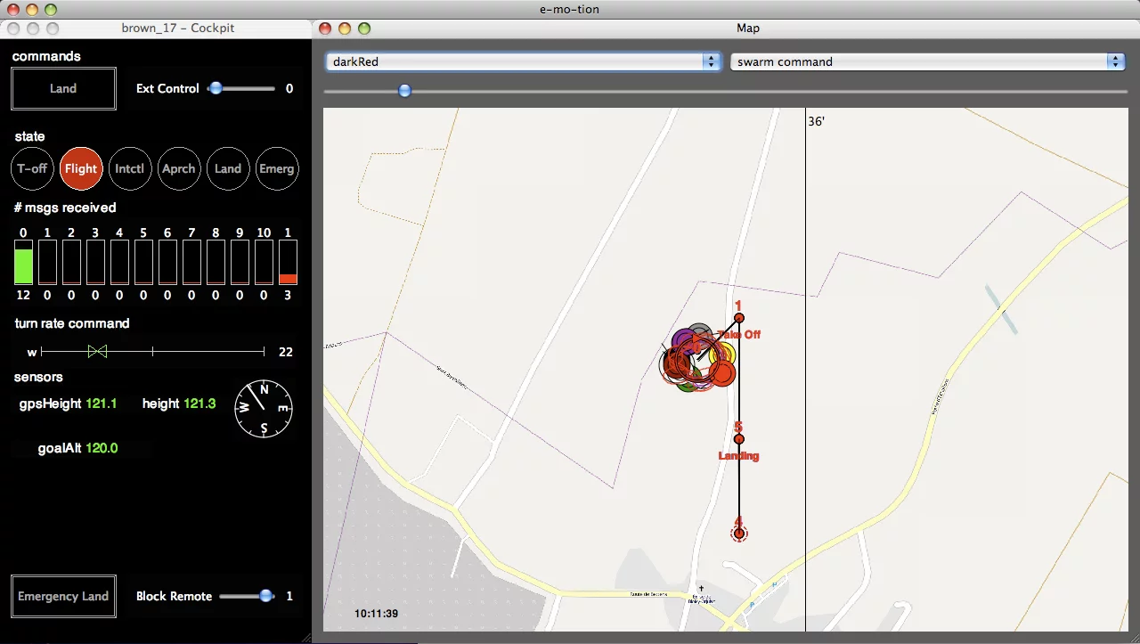Click waypoint 4 at the end of the trajectory
Viewport: 1140px width, 644px height.
click(738, 533)
